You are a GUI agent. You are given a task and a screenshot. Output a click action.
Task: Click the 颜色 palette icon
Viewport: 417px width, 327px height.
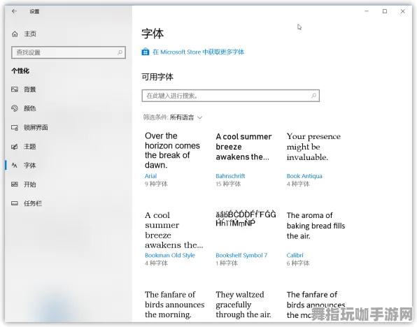[15, 108]
